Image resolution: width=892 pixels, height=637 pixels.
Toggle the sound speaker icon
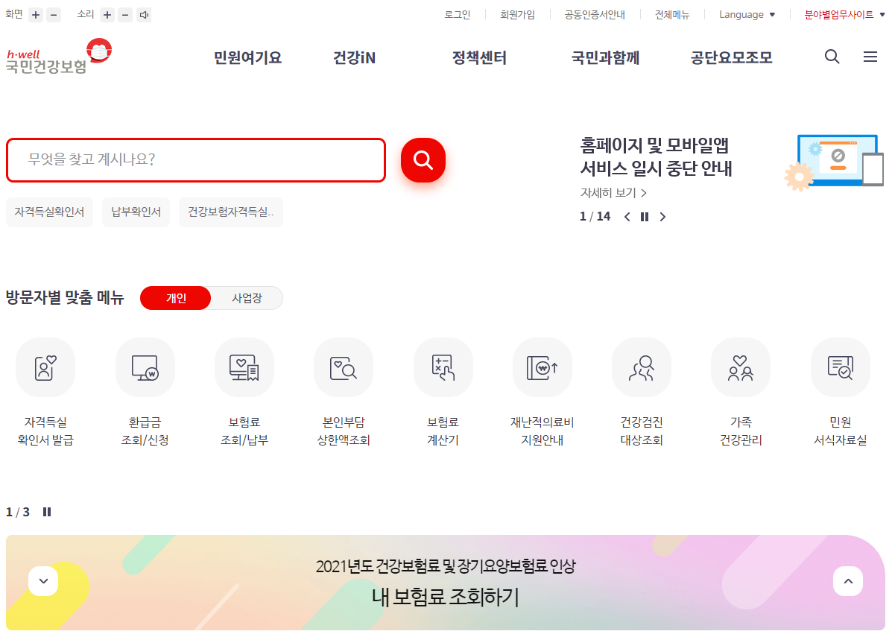[x=144, y=15]
